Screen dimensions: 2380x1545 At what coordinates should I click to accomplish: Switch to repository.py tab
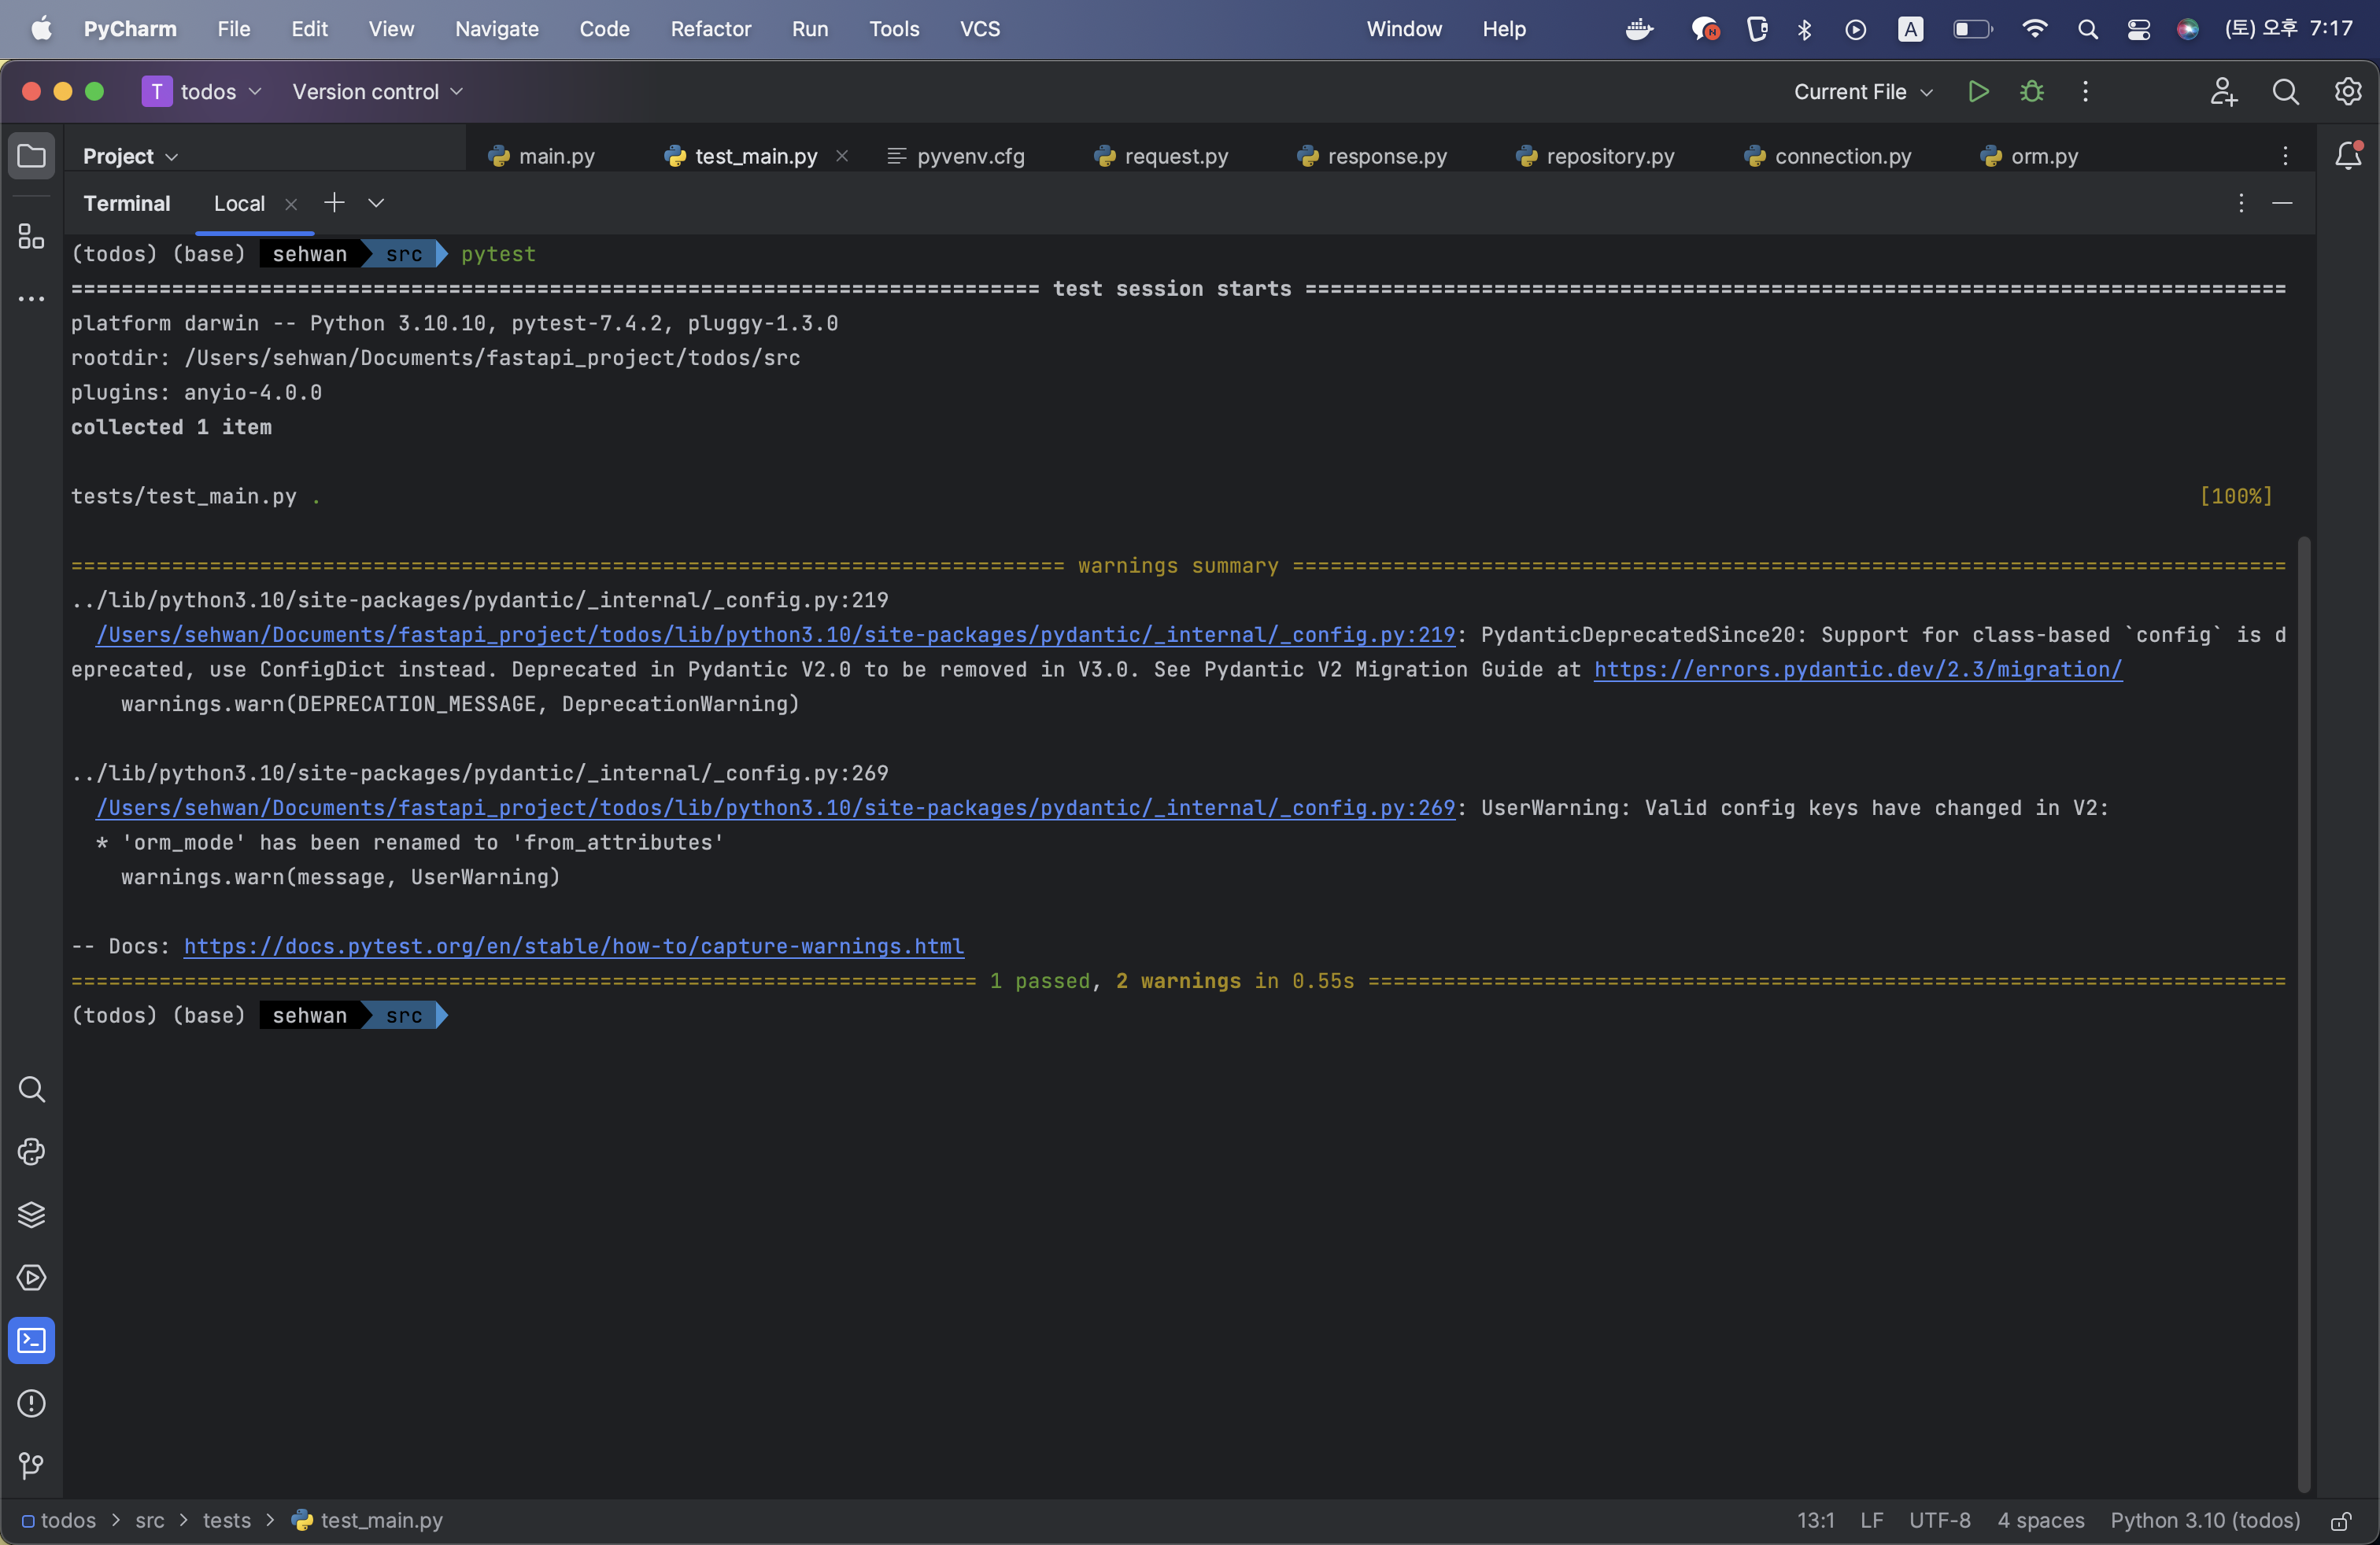tap(1595, 156)
